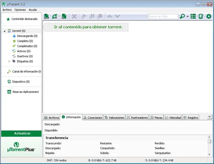Screen dimensions: 214x164
Task: Select Completo (0) category
Action: [x=25, y=41]
